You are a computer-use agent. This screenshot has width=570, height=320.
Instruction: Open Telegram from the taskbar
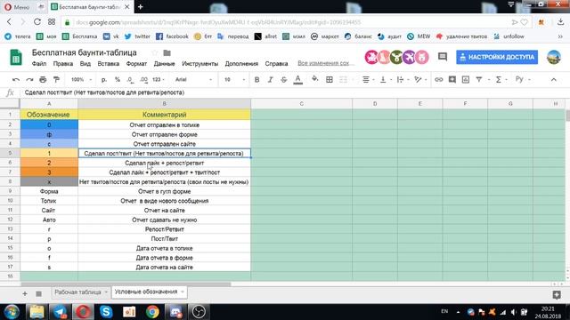[60, 311]
